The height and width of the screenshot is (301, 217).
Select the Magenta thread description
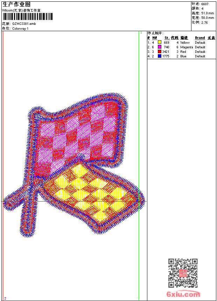click(187, 47)
